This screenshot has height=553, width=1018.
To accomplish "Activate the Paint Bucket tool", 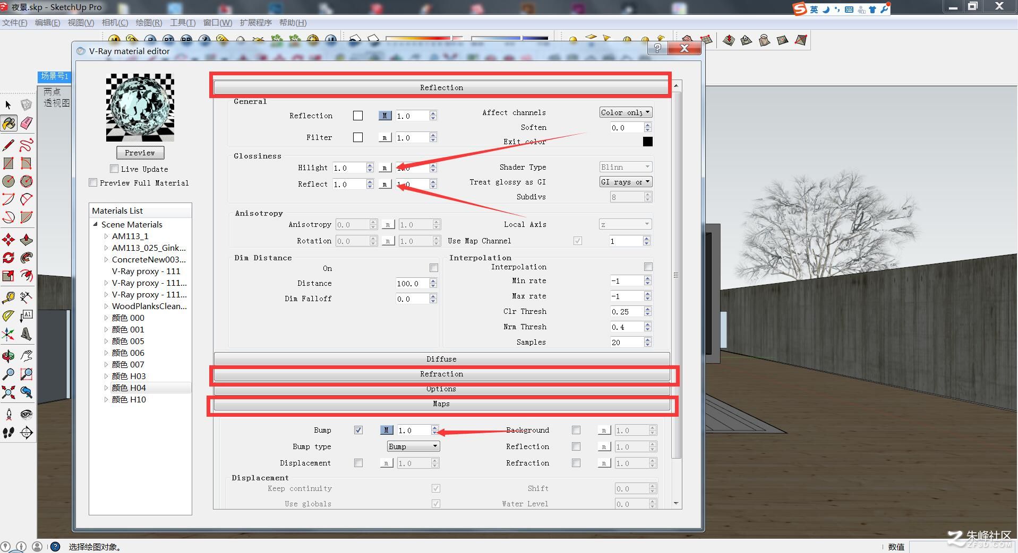I will [x=8, y=124].
